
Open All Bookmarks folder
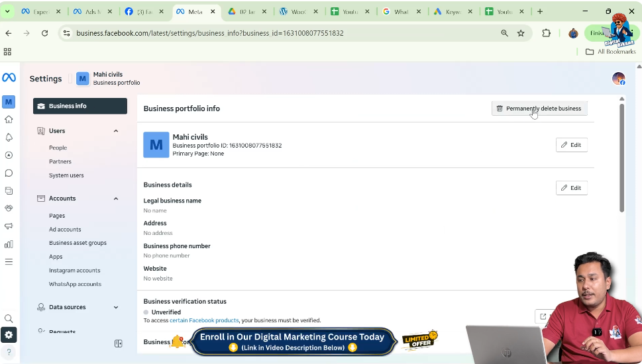point(610,52)
